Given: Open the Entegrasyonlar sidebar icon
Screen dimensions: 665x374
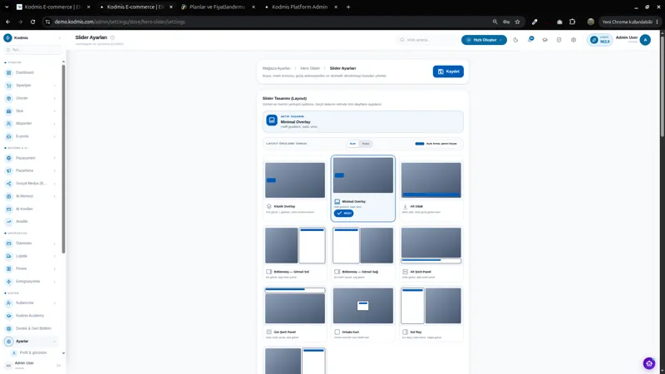Looking at the screenshot, I should tap(9, 281).
